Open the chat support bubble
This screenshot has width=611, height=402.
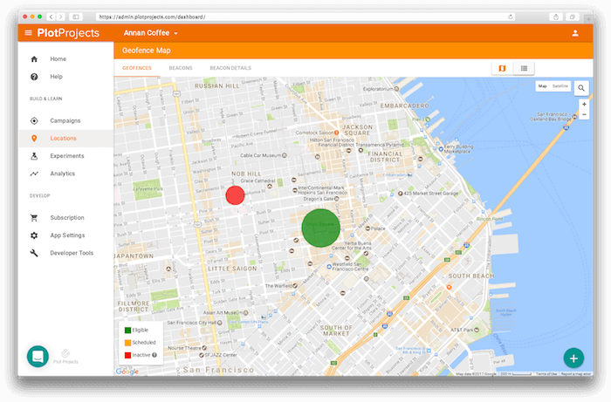click(38, 356)
